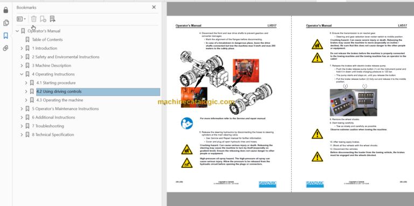Jump to 3 Machine Description section

click(52, 65)
